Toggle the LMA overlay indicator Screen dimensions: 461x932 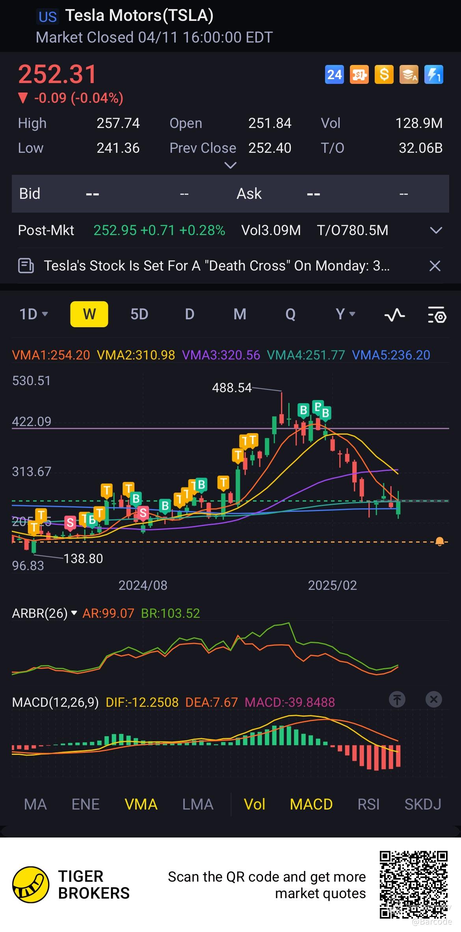point(198,804)
